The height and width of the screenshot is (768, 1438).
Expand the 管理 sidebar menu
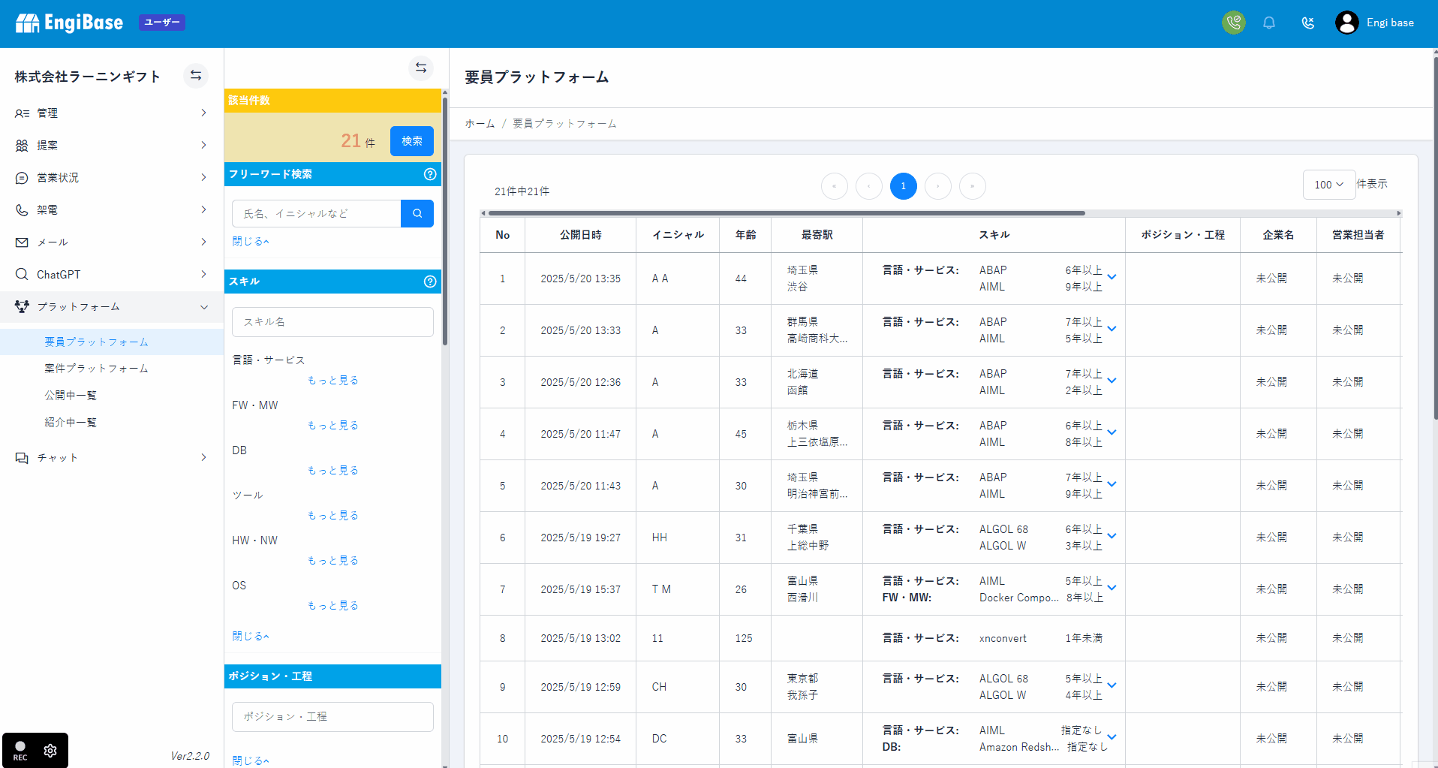(x=111, y=113)
